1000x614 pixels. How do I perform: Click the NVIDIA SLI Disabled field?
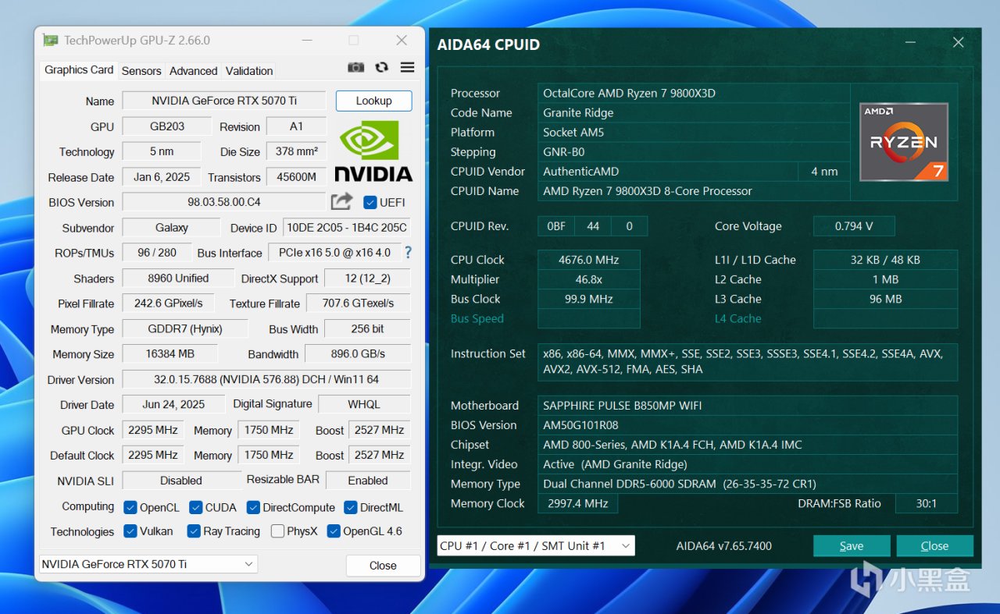point(181,481)
